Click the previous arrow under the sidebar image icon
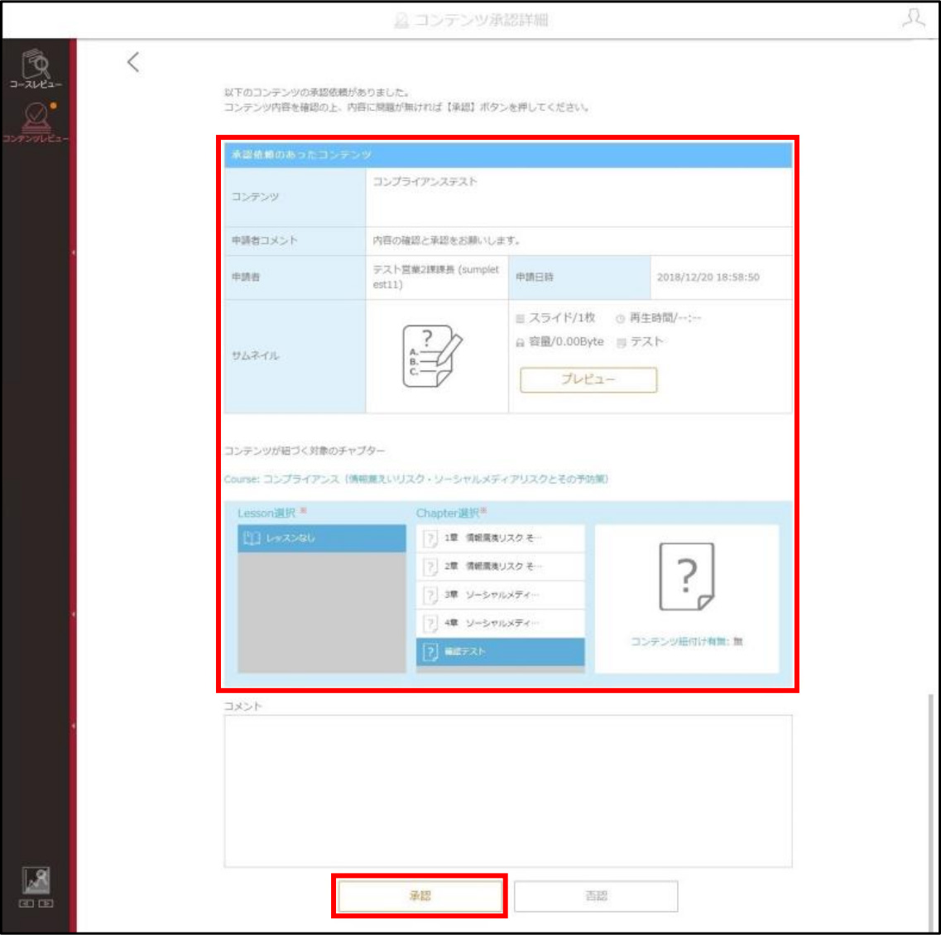941x935 pixels. click(x=26, y=904)
